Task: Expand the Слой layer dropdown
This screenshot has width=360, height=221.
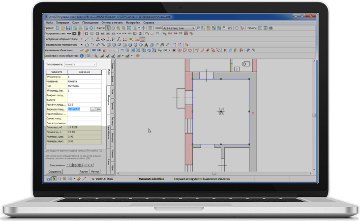Action: pos(193,28)
